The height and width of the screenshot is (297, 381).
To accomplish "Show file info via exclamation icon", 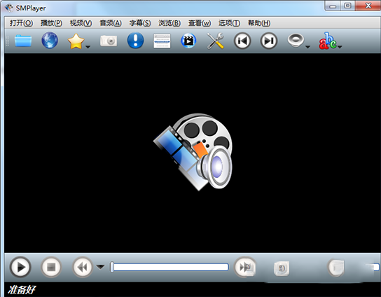I will [x=136, y=41].
